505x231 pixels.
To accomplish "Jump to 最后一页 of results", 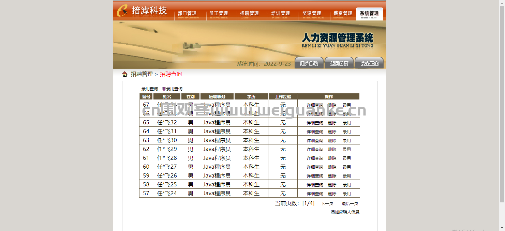I will tap(350, 204).
